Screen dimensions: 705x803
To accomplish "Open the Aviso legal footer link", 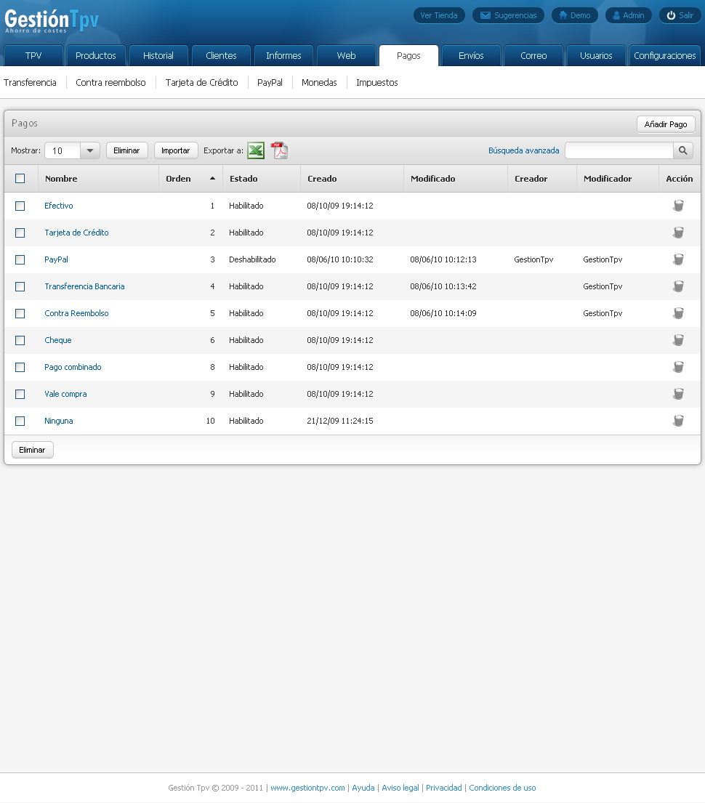I will click(400, 788).
